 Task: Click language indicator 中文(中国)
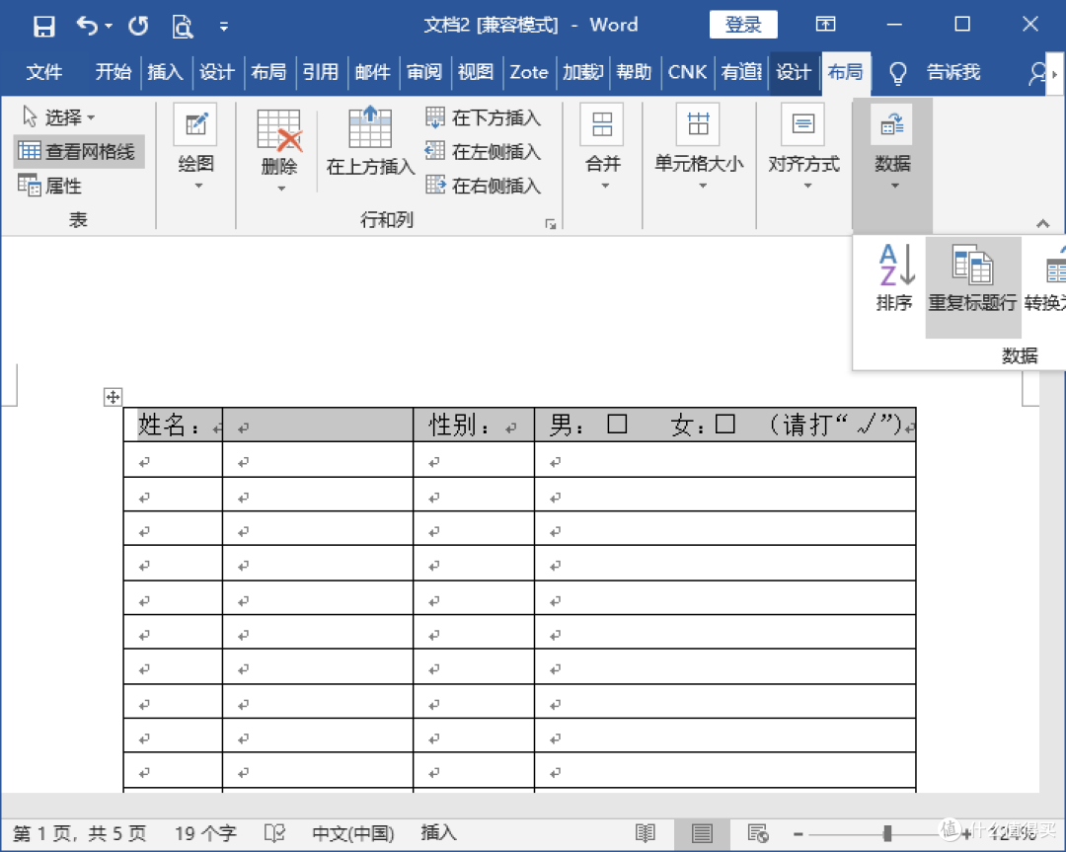click(x=352, y=833)
